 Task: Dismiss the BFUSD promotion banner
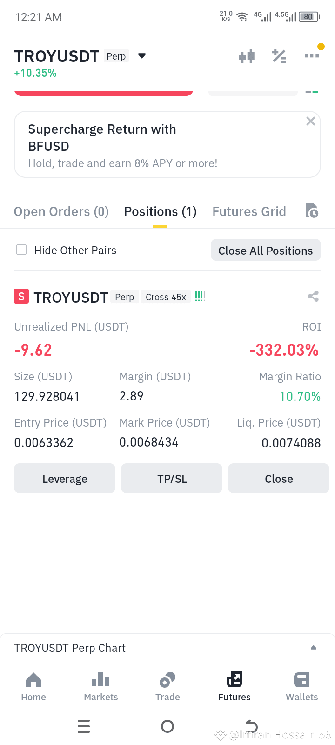pyautogui.click(x=311, y=122)
